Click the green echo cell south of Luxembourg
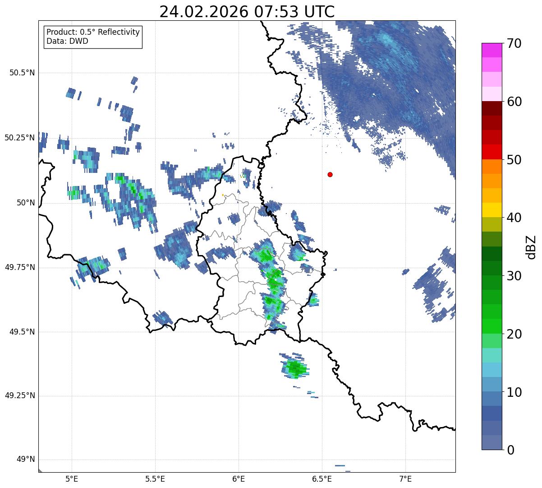Screen dimensions: 542x488 point(295,367)
